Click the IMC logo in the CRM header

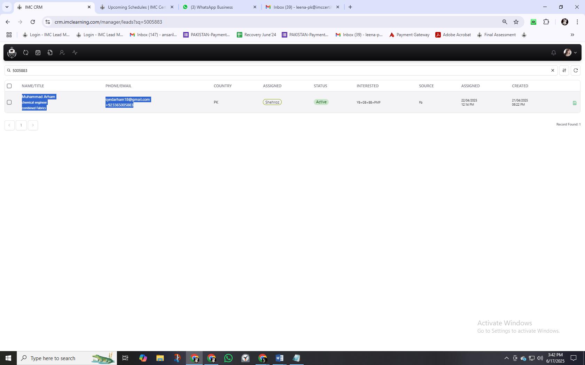click(x=12, y=52)
